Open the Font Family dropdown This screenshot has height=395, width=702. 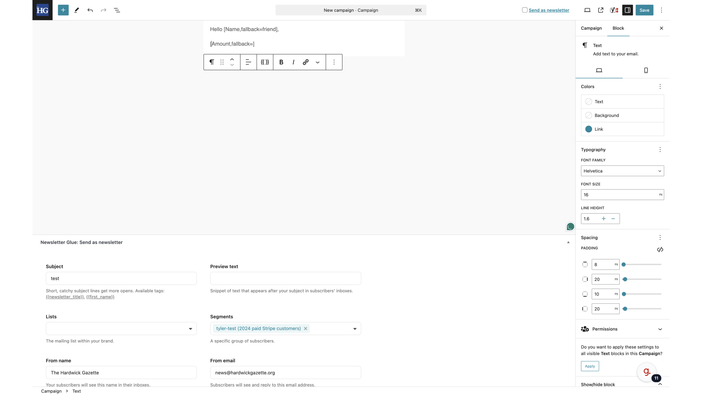click(622, 171)
